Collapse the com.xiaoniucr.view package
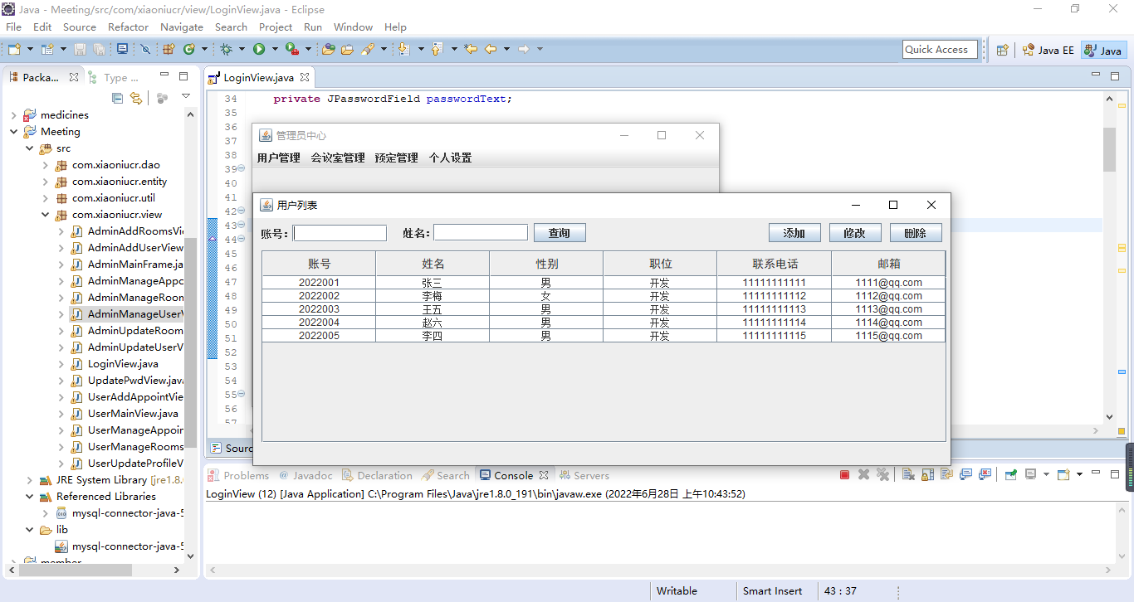This screenshot has height=602, width=1134. click(46, 215)
